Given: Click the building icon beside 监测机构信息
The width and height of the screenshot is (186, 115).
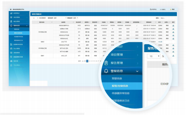Looking at the screenshot, I should [11, 45].
